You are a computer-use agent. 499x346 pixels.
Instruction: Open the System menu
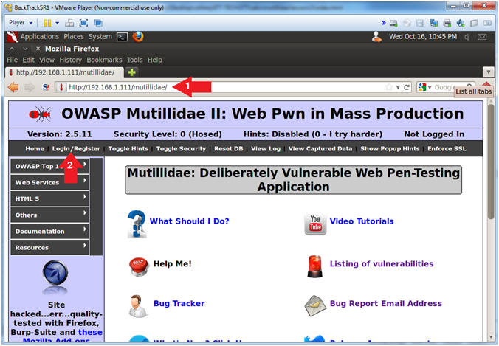coord(100,37)
